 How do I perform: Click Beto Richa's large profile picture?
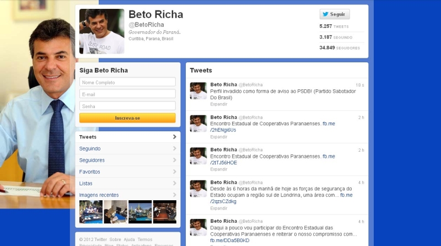click(102, 31)
